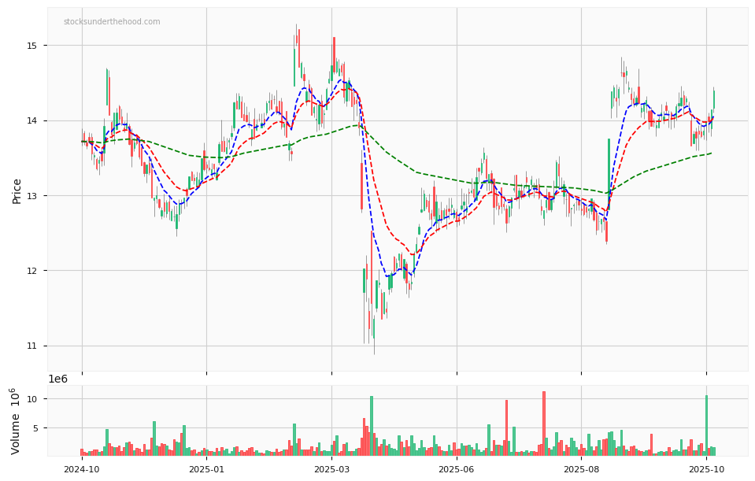Click the last green candlestick on the right
The width and height of the screenshot is (755, 481).
713,99
